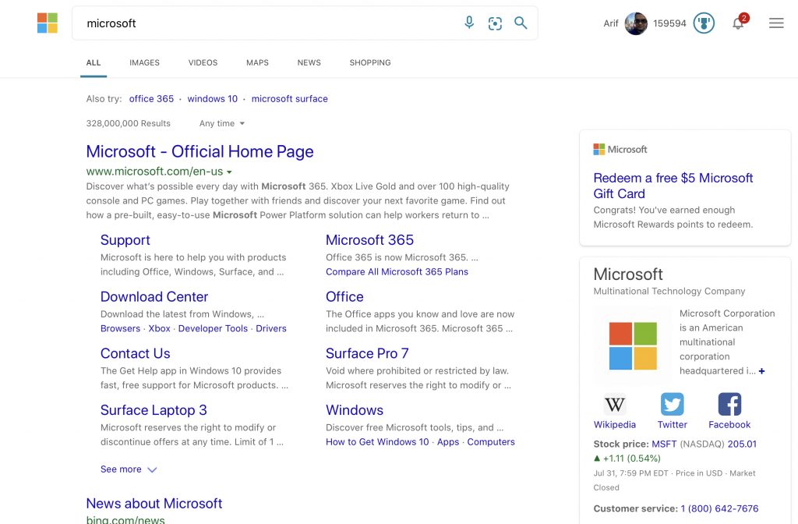Try the windows 10 suggestion
The height and width of the screenshot is (524, 798).
tap(212, 99)
